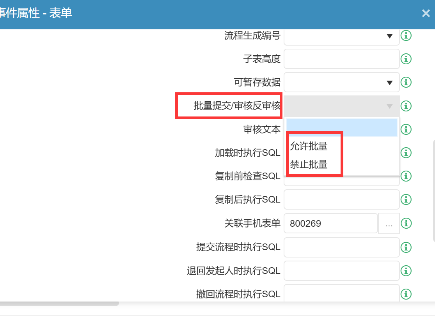Screen dimensions: 435x321
Task: Click info icon beside 子表高度
Action: click(x=406, y=59)
